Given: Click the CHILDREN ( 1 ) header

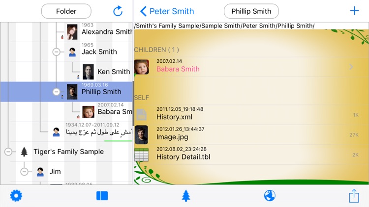Looking at the screenshot, I should coord(156,50).
